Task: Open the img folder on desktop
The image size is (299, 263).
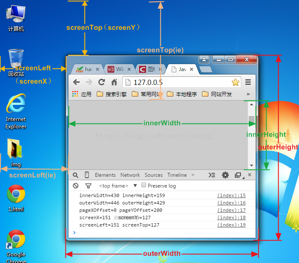Action: tap(16, 153)
